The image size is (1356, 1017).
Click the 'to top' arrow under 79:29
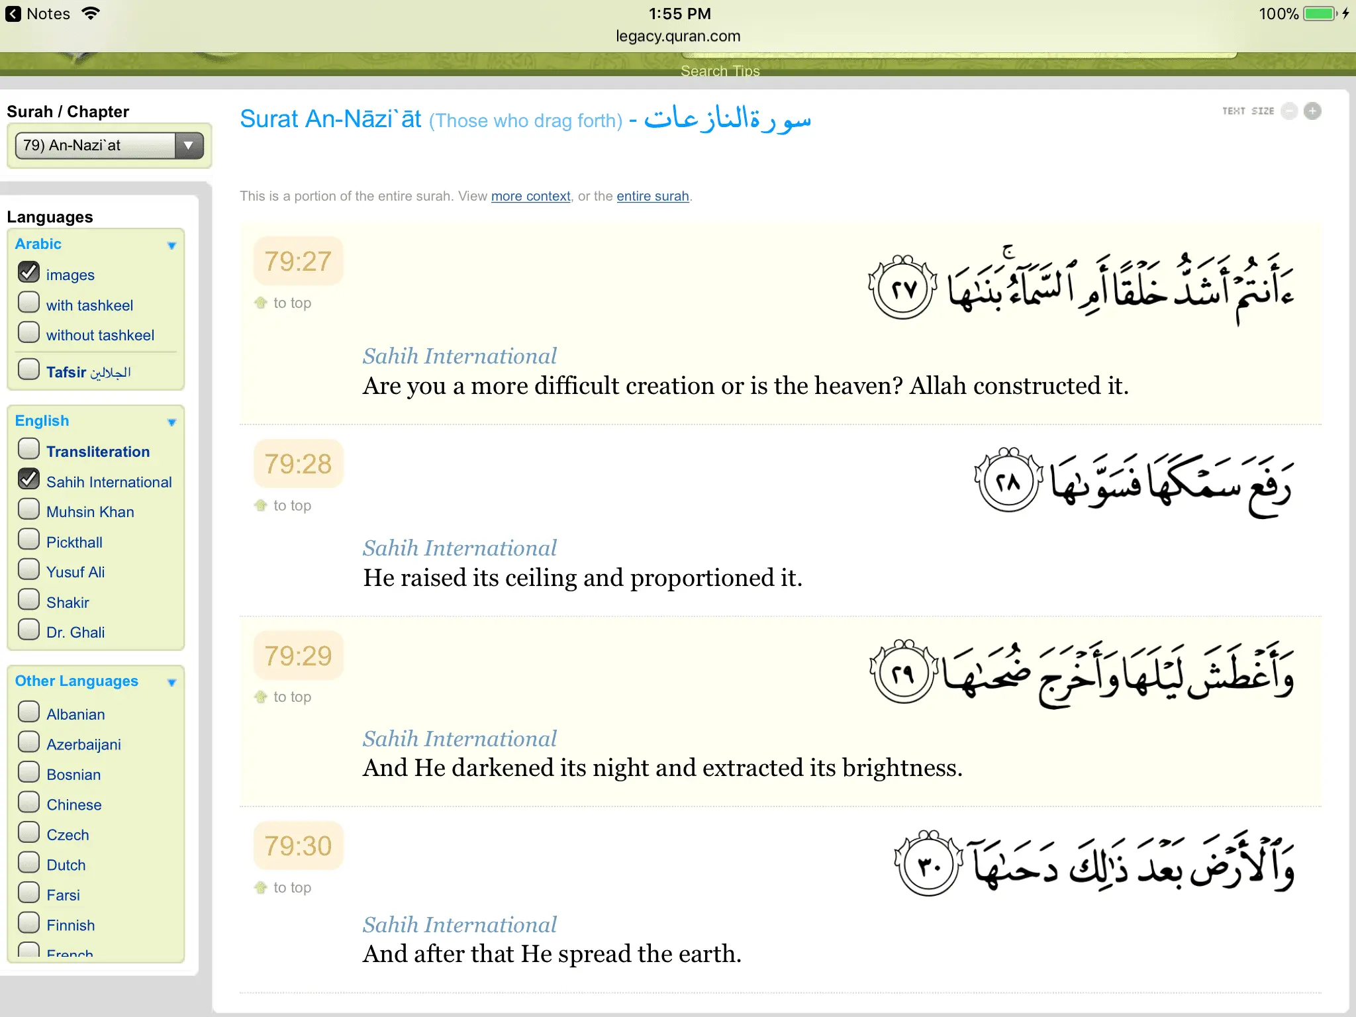pos(261,697)
